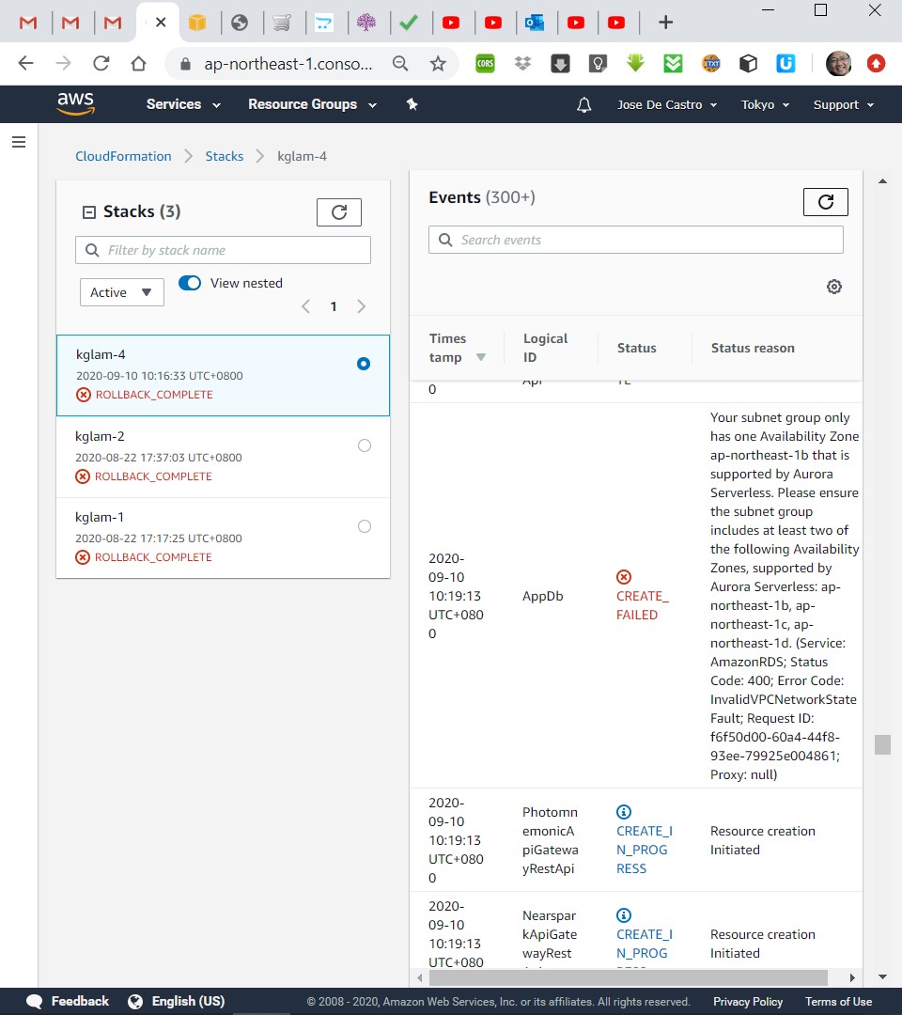Image resolution: width=902 pixels, height=1015 pixels.
Task: Go back to previous page
Action: 26,64
